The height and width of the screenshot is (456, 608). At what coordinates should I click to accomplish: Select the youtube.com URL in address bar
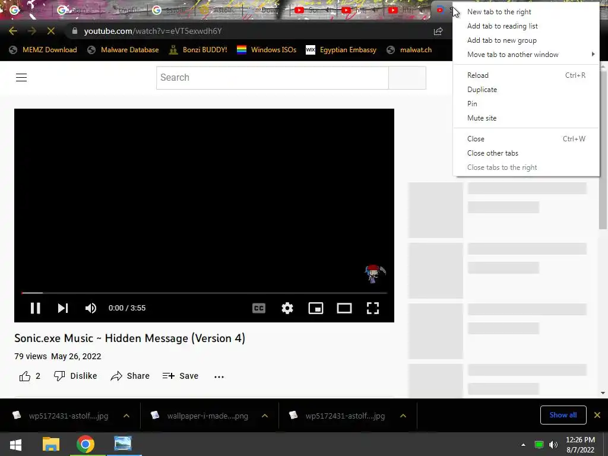(x=153, y=31)
